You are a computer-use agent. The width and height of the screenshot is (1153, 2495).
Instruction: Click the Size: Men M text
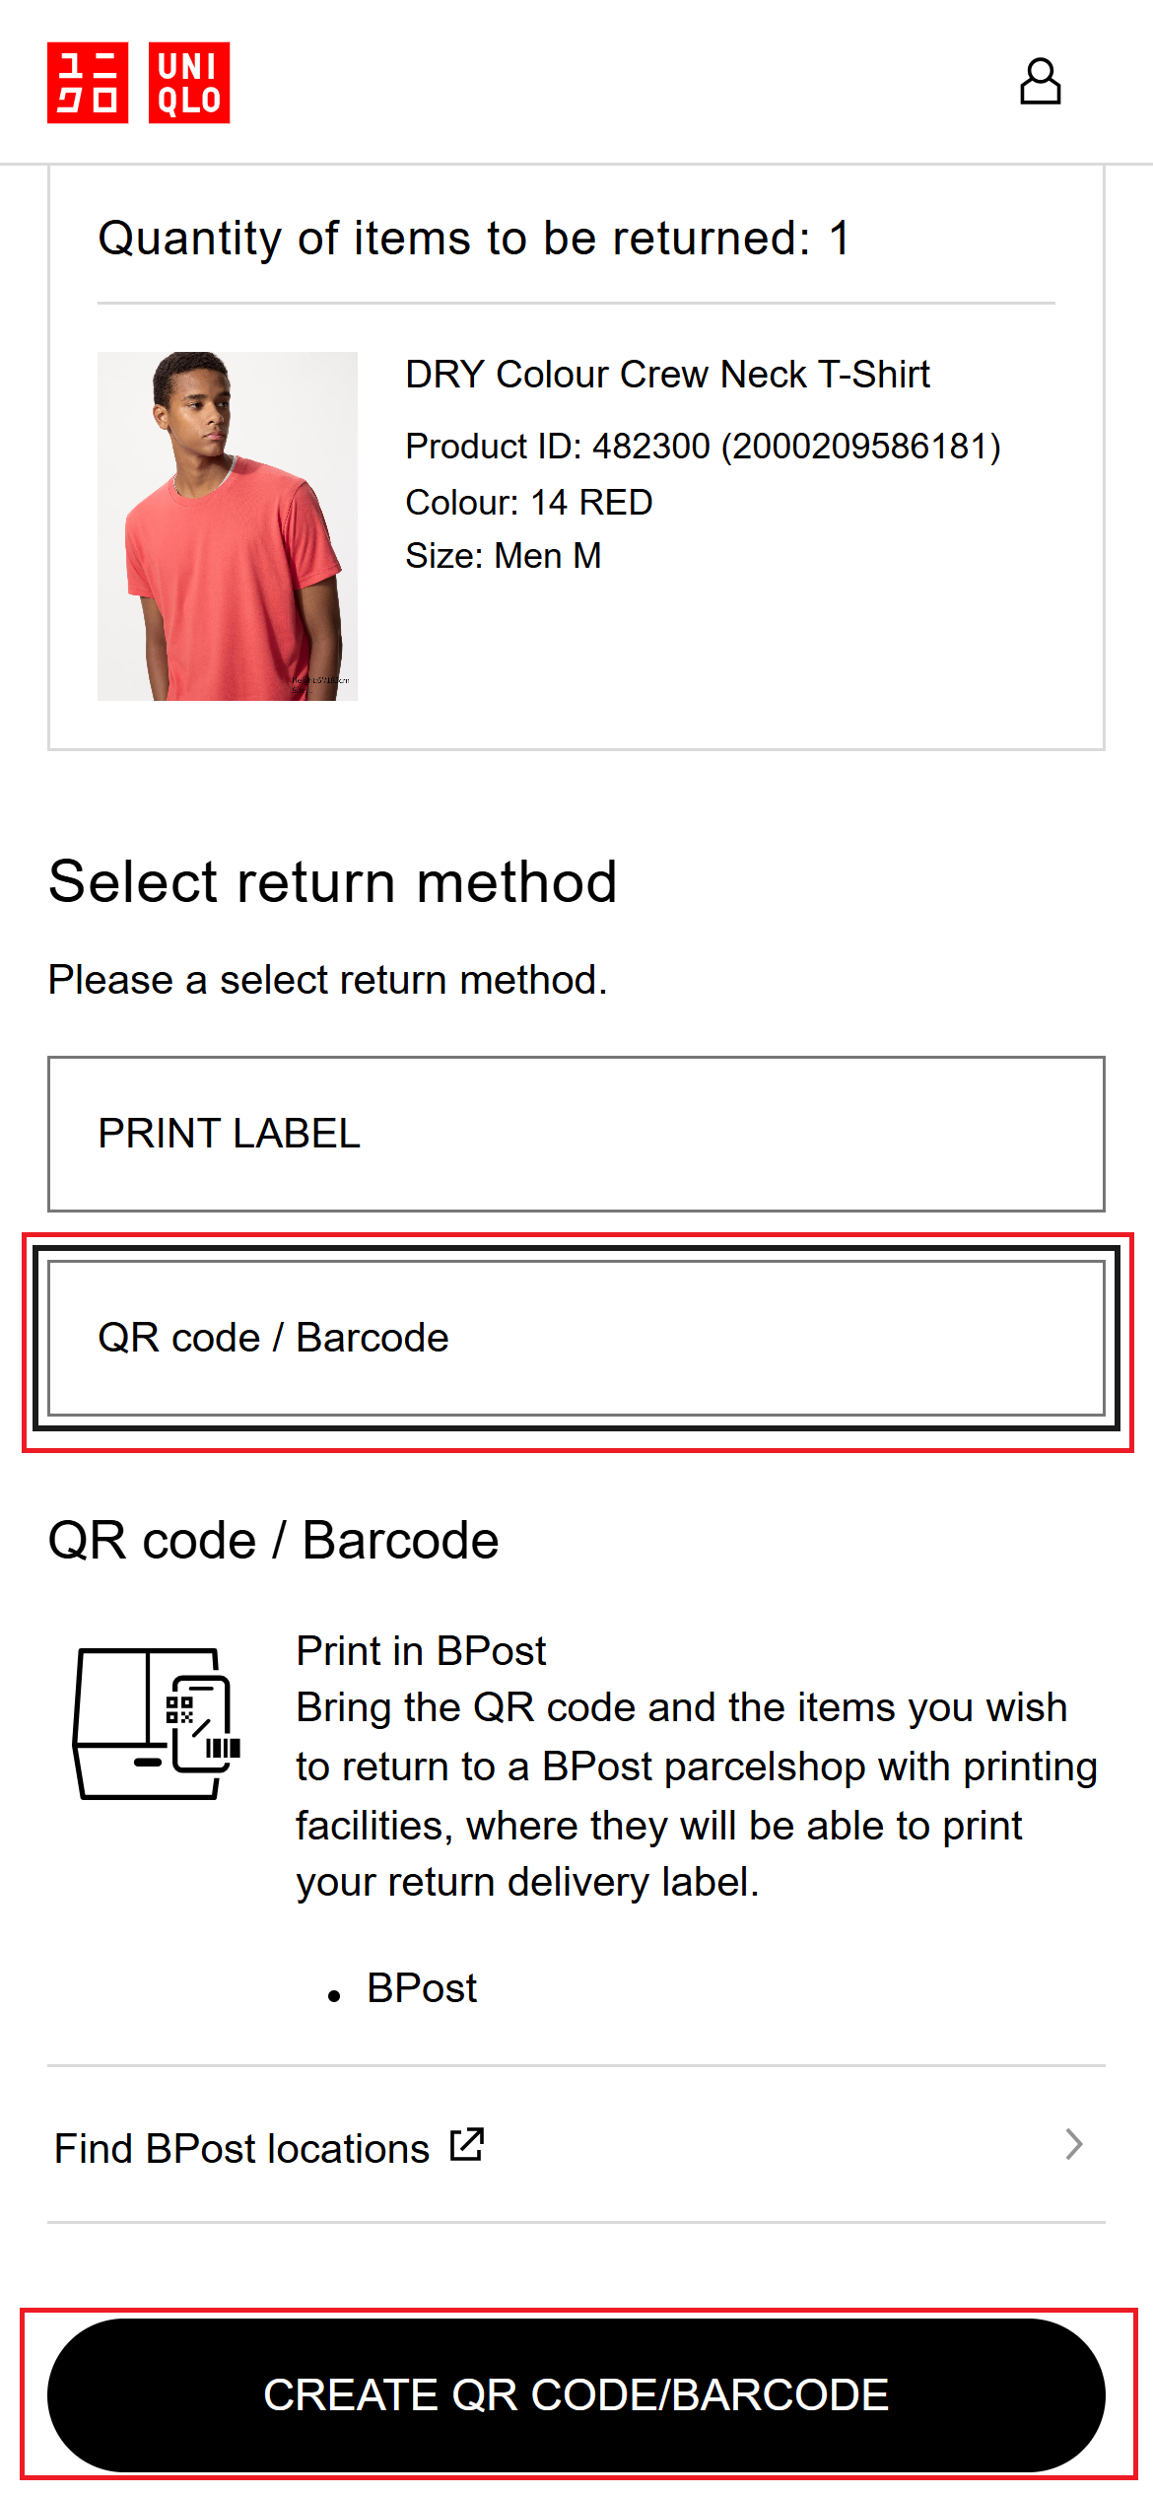pyautogui.click(x=504, y=556)
